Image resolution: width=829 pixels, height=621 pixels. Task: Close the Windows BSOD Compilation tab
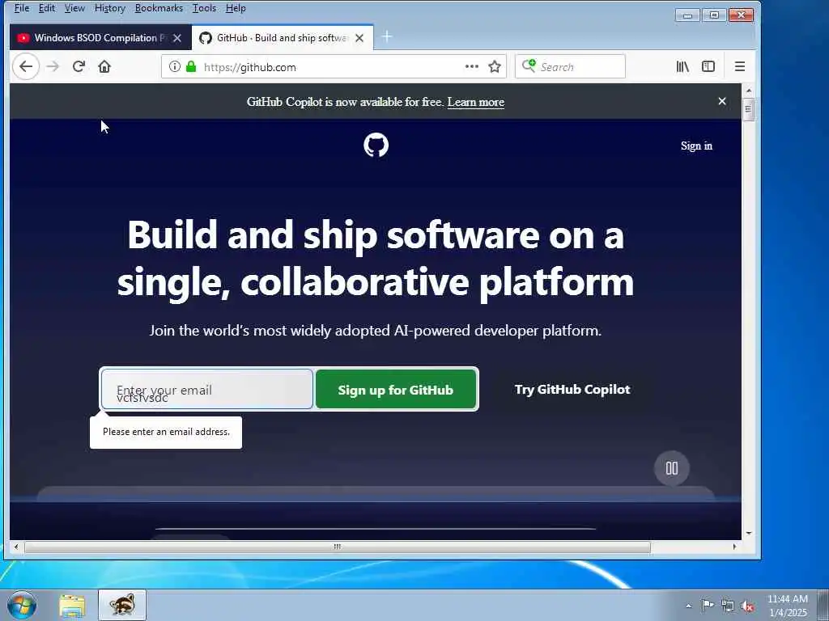pos(177,38)
